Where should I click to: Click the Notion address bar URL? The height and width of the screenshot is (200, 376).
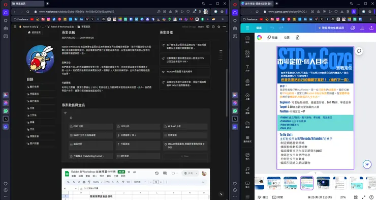(x=77, y=12)
